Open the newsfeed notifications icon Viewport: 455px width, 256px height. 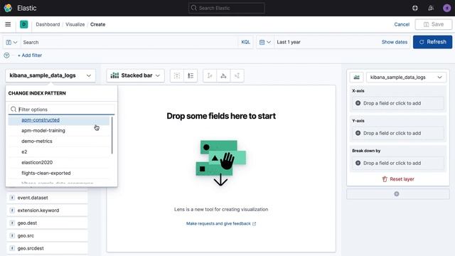431,8
